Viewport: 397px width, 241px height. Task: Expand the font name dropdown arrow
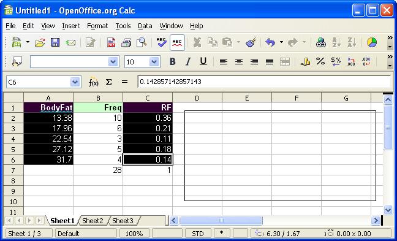pyautogui.click(x=113, y=61)
